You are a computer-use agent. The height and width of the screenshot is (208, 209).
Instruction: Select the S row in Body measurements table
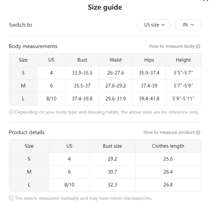coord(105,73)
